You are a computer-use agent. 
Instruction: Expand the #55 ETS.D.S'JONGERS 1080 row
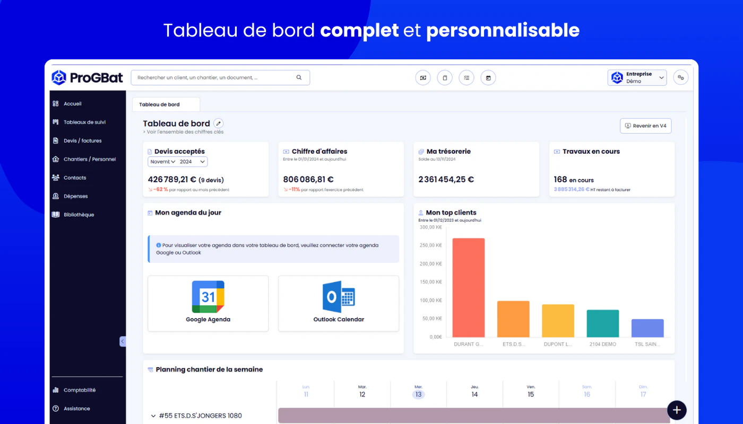[153, 416]
